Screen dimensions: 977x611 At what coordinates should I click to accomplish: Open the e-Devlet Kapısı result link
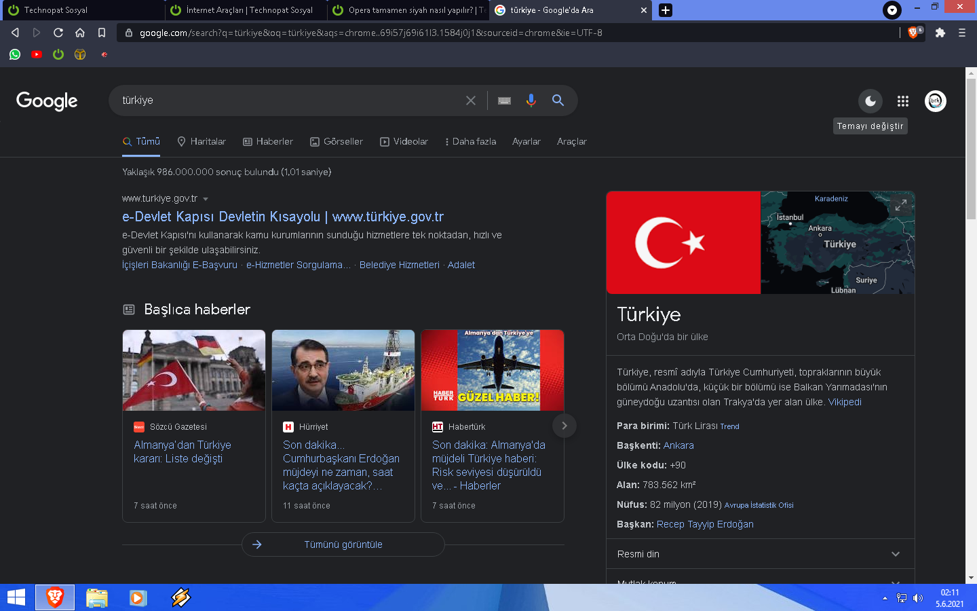(282, 217)
